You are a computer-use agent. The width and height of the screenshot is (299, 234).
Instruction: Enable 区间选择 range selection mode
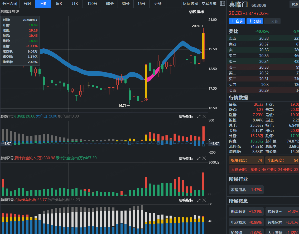(190, 4)
